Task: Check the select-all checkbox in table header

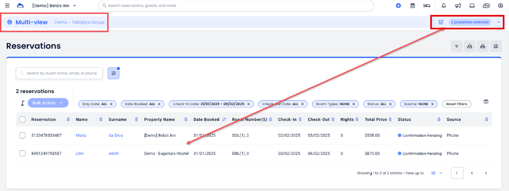Action: click(x=22, y=119)
